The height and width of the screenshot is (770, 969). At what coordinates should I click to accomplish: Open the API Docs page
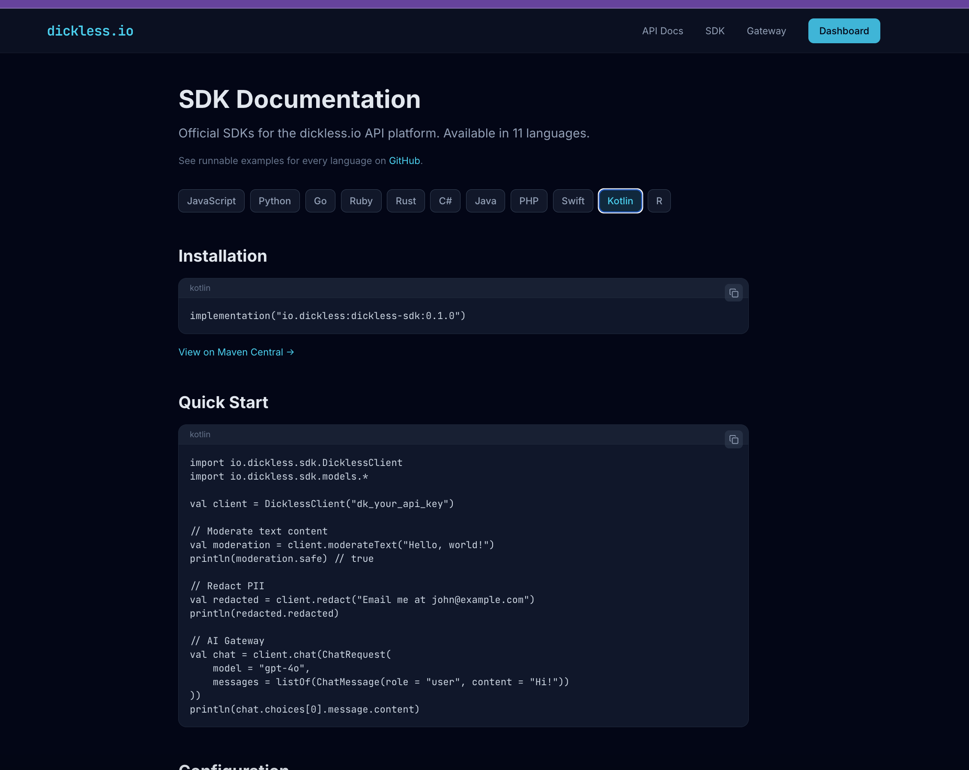(662, 30)
